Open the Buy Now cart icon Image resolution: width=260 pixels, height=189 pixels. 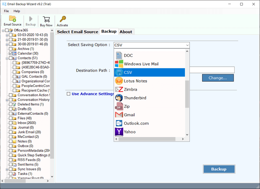[x=46, y=19]
